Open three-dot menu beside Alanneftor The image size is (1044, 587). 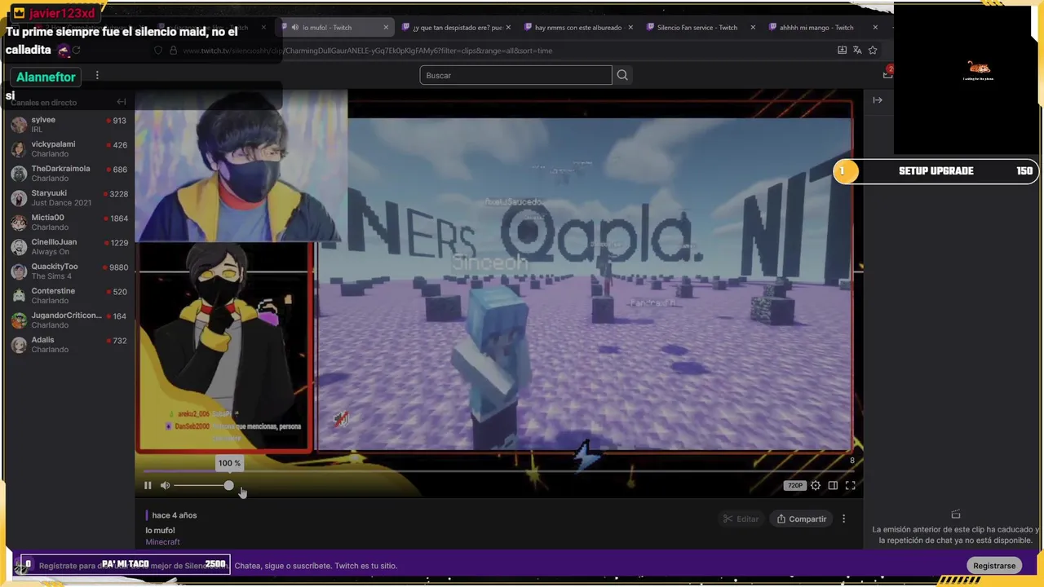97,76
